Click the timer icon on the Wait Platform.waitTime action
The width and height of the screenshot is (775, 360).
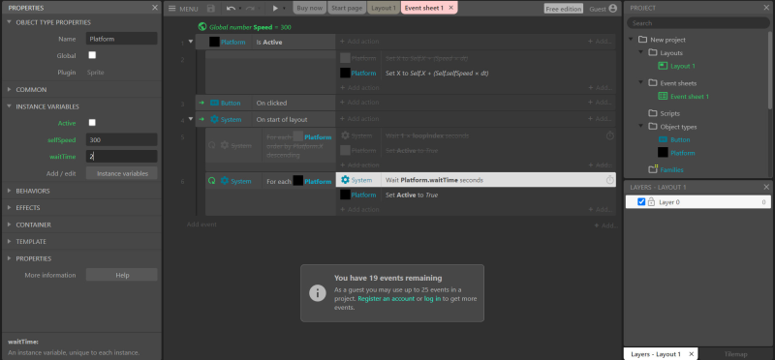click(x=610, y=180)
